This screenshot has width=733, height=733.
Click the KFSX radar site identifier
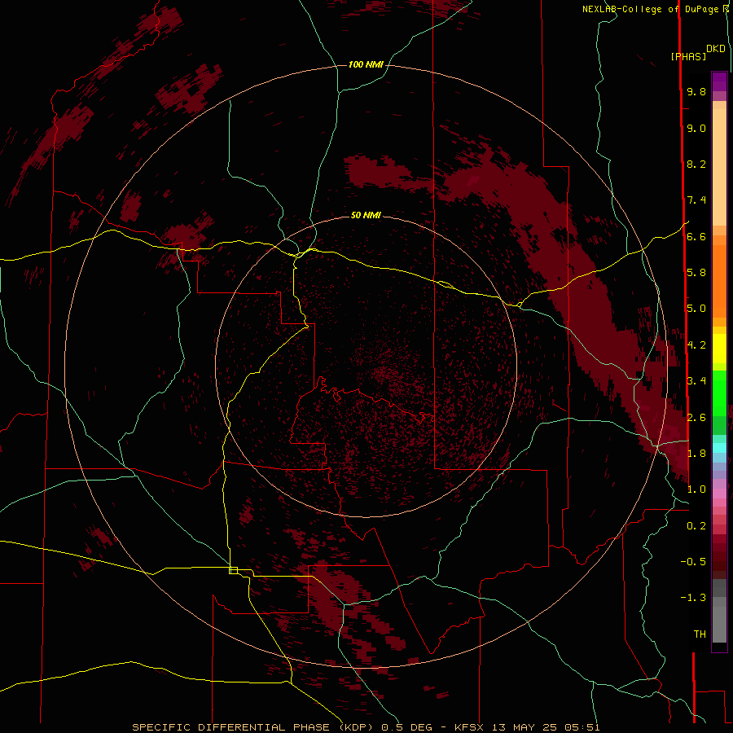click(x=469, y=727)
